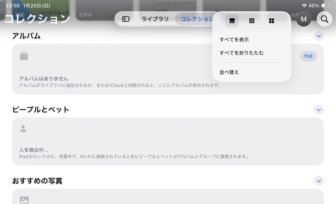Collapse the おすすめの写真 section

tap(319, 181)
